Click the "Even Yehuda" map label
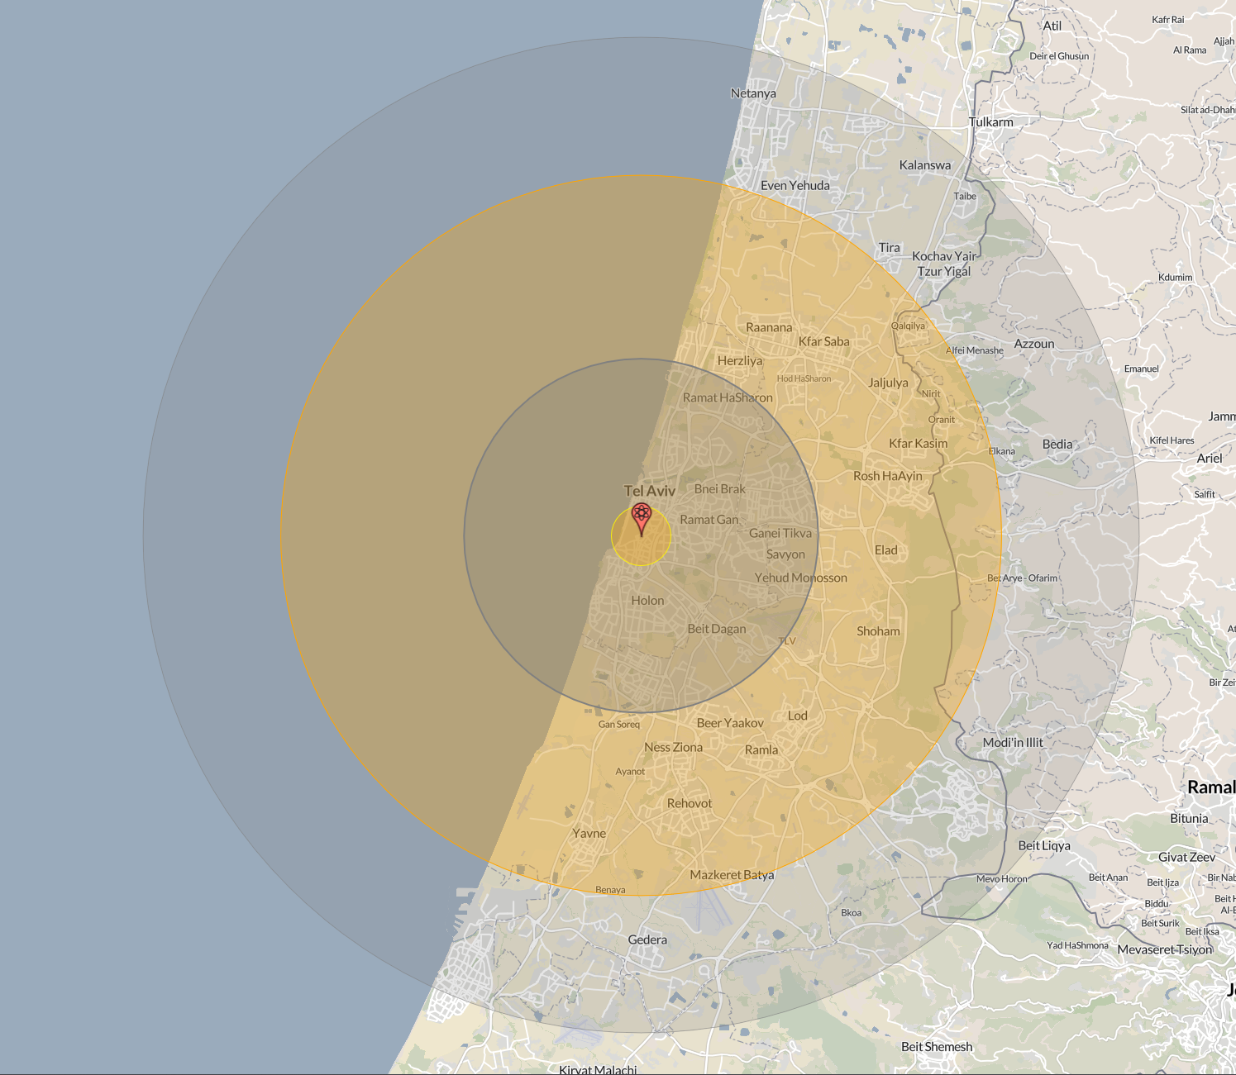Screen dimensions: 1236x1075 795,186
